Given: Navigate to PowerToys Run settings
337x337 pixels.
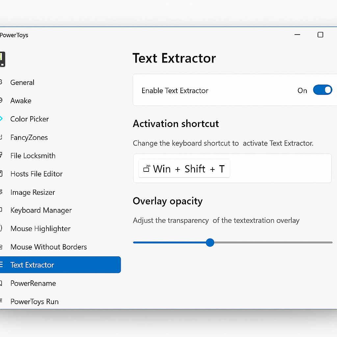Looking at the screenshot, I should (34, 301).
